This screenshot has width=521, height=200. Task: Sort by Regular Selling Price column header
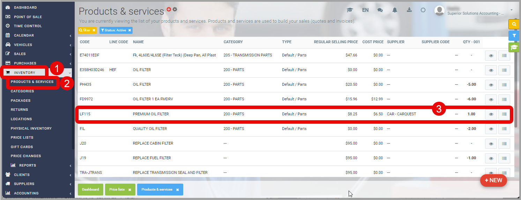336,42
